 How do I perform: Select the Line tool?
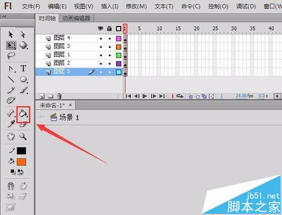11,79
